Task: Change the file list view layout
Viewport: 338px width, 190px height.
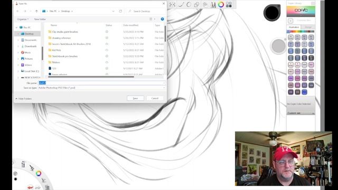Action: click(x=151, y=19)
